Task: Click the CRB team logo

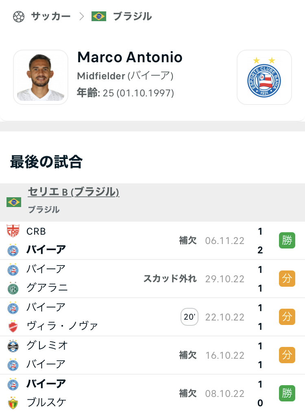Action: tap(13, 231)
